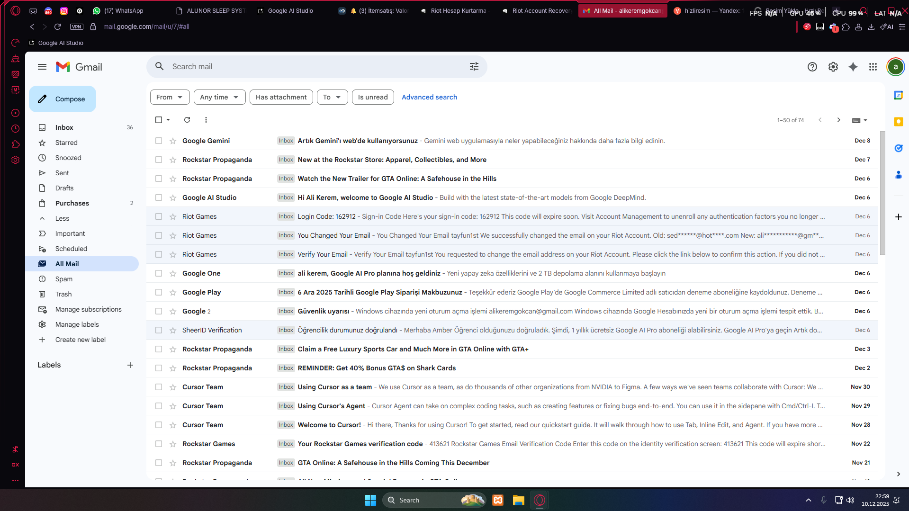909x511 pixels.
Task: Star the Google AI Studio email
Action: pos(173,197)
